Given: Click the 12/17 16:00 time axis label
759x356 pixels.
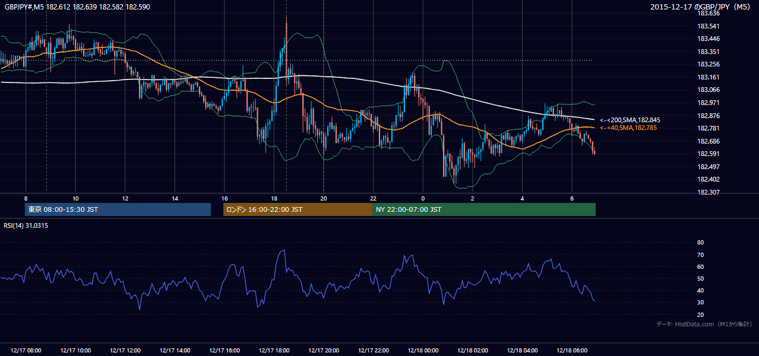Looking at the screenshot, I should tap(224, 351).
